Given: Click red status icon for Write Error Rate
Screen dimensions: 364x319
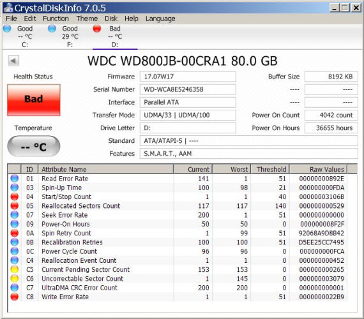Looking at the screenshot, I should click(15, 297).
